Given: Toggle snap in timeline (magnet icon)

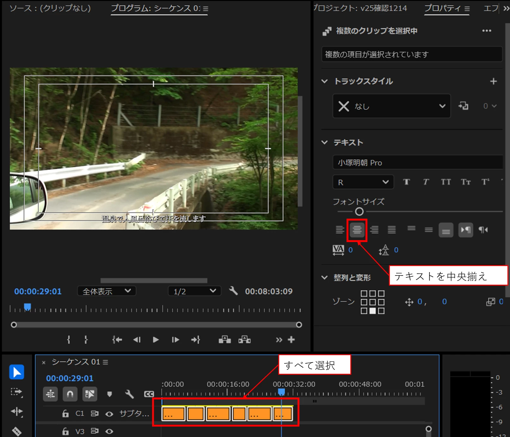Looking at the screenshot, I should pos(70,394).
